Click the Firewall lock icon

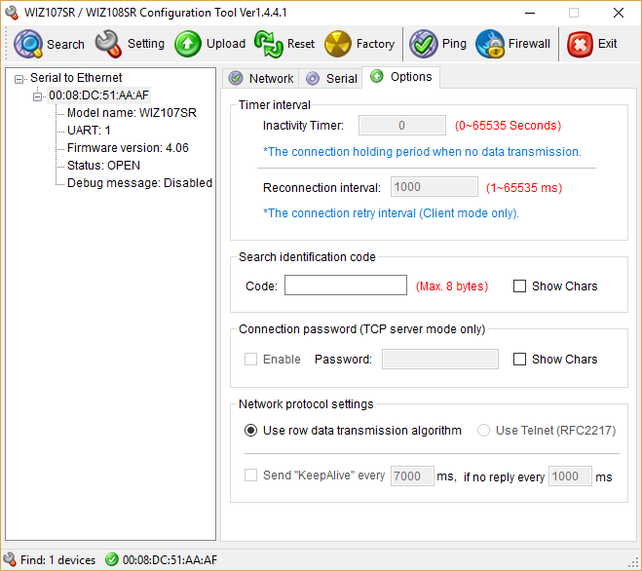pos(490,44)
